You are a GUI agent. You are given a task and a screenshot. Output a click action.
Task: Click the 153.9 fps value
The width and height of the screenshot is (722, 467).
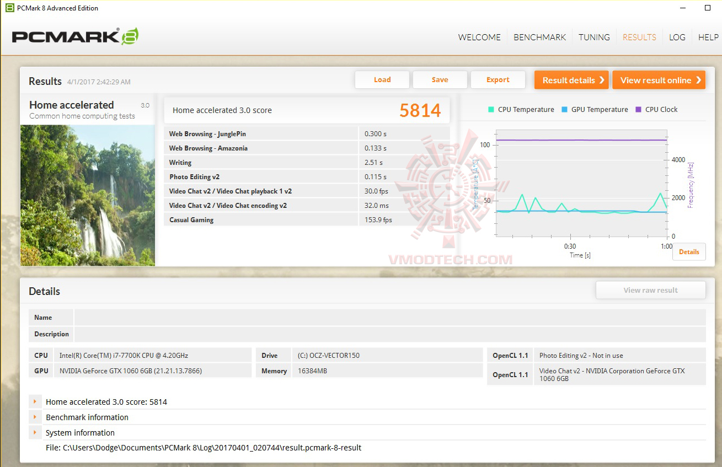point(378,220)
